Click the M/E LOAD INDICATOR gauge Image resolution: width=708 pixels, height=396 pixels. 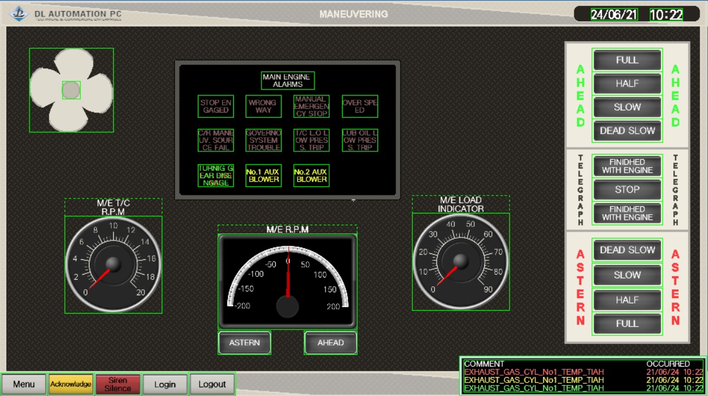(461, 261)
